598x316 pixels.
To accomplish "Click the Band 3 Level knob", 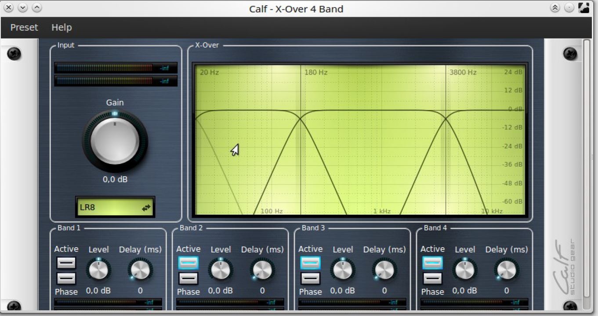I will coord(343,270).
